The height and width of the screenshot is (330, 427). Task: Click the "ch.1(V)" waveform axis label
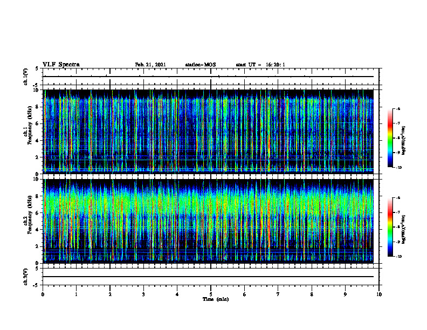(25, 77)
